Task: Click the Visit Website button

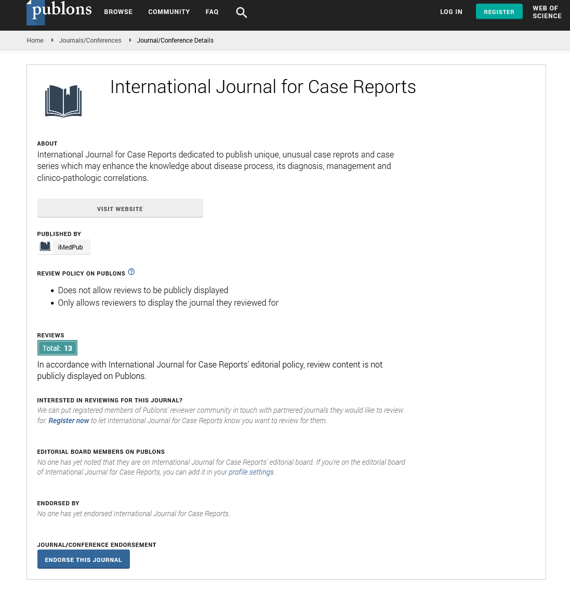Action: [120, 208]
